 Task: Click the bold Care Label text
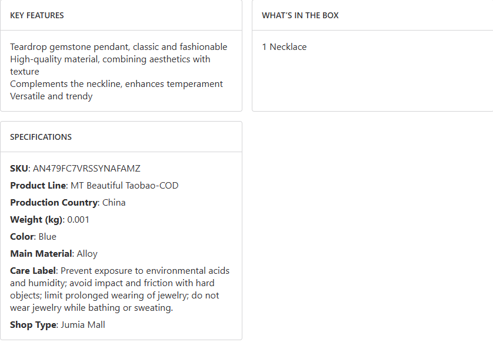point(33,271)
